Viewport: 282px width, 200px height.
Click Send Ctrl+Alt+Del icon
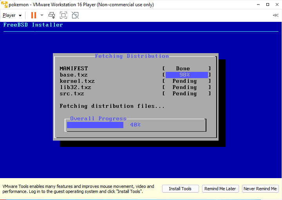[x=52, y=15]
